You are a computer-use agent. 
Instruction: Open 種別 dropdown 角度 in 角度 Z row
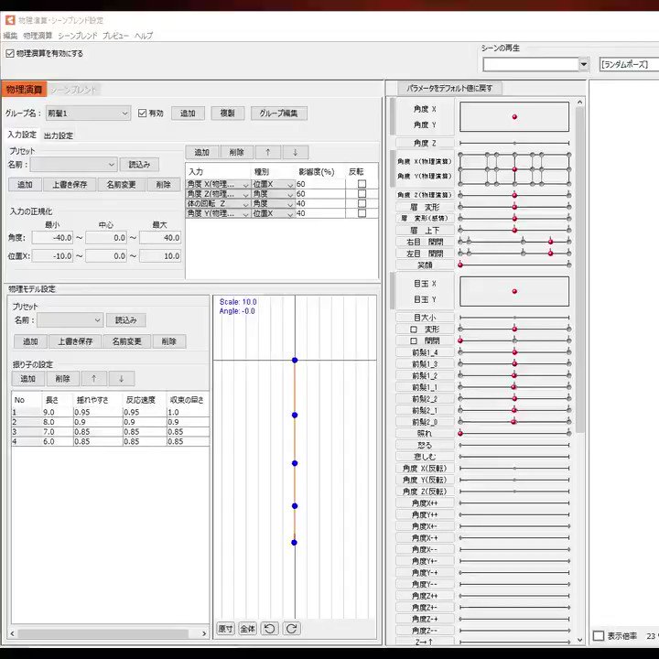(x=273, y=194)
